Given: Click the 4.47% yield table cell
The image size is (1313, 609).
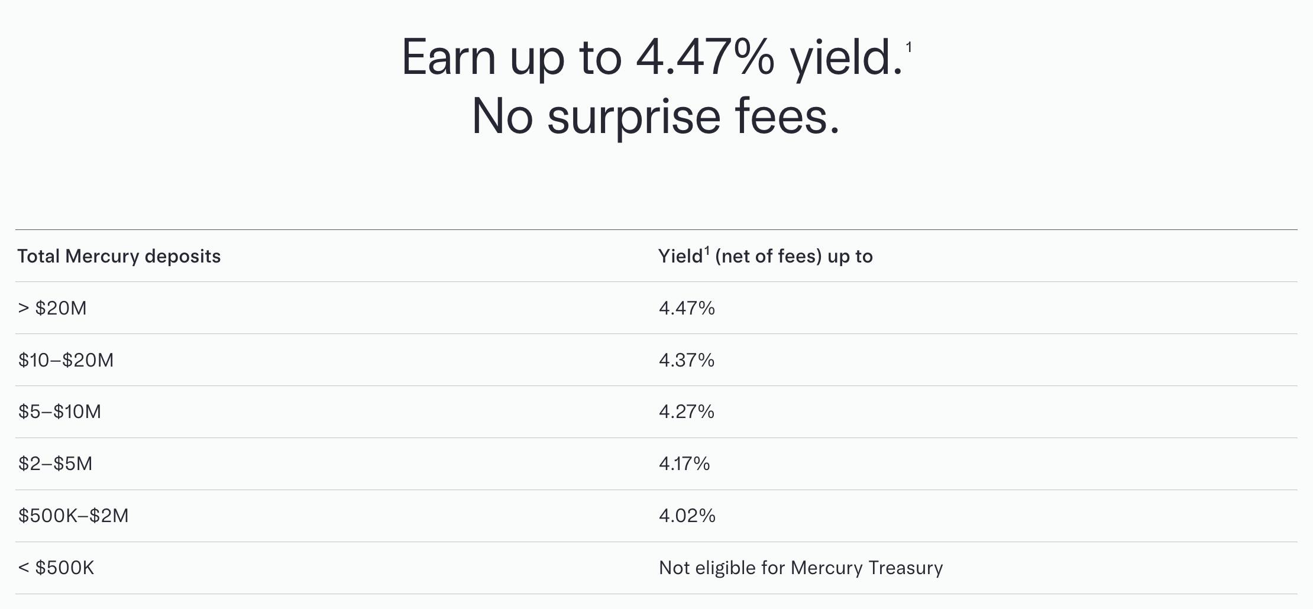Looking at the screenshot, I should (687, 308).
